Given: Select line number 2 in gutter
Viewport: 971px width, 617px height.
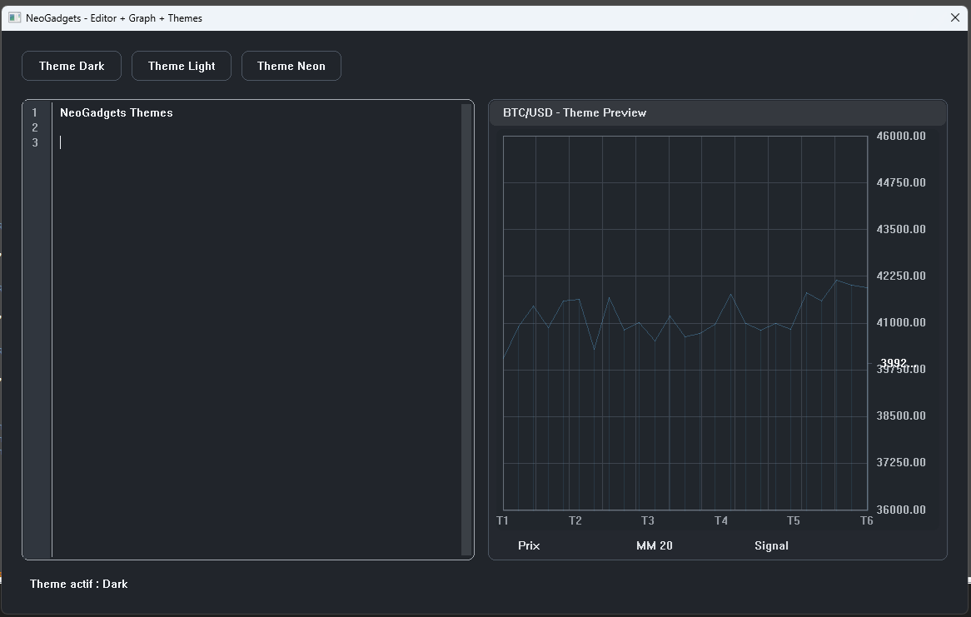Looking at the screenshot, I should click(x=35, y=127).
